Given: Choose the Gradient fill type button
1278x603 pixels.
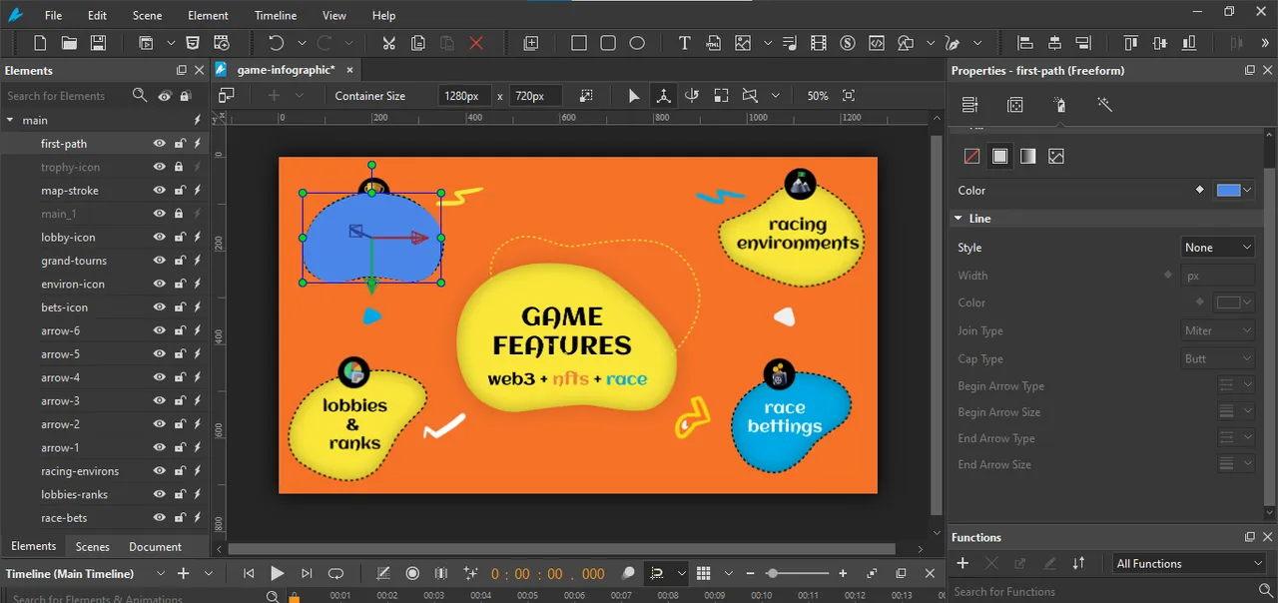Looking at the screenshot, I should click(x=1027, y=156).
